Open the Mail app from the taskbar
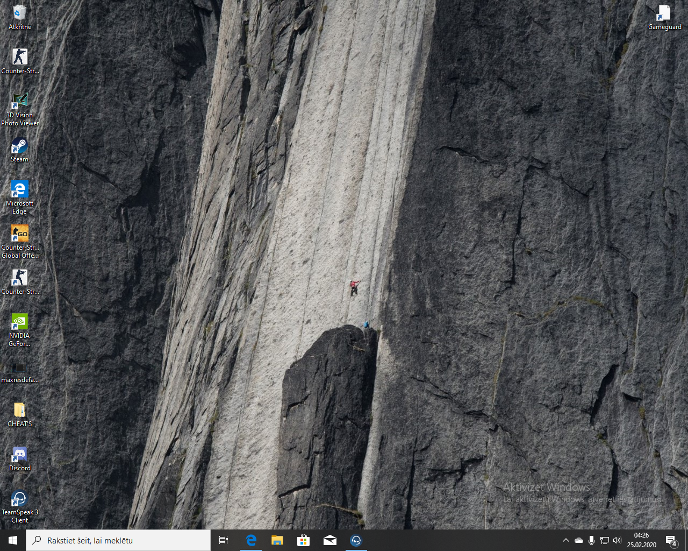This screenshot has height=551, width=688. pyautogui.click(x=330, y=540)
